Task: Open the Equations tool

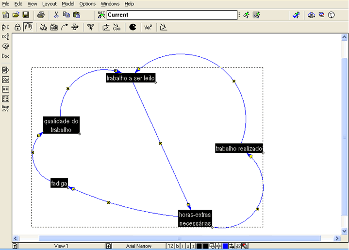Action: click(x=148, y=27)
